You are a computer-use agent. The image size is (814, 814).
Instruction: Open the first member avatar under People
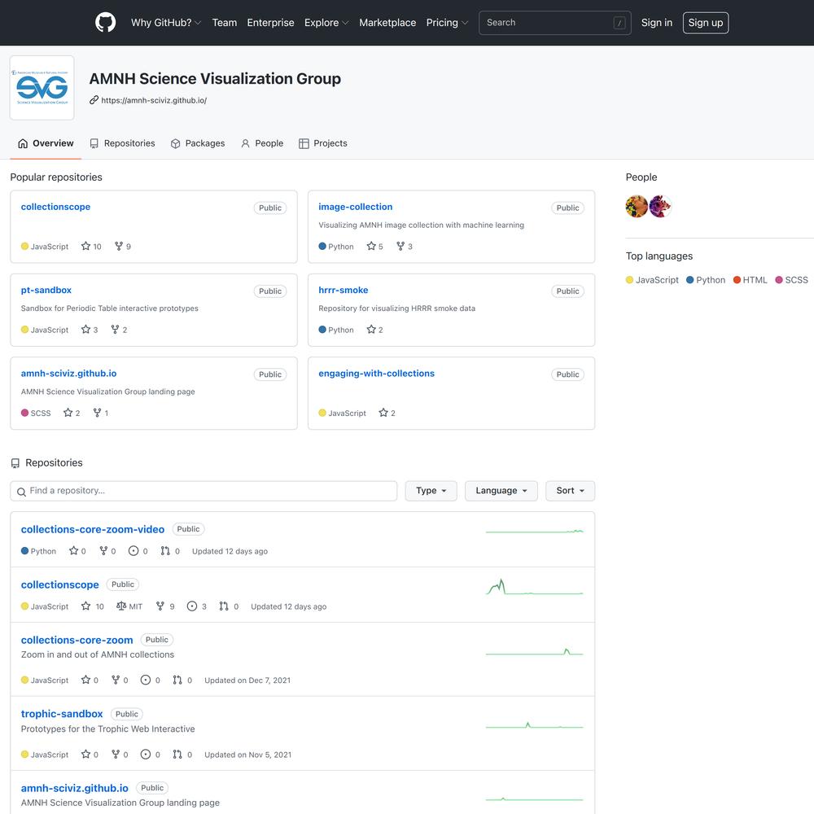[x=637, y=206]
